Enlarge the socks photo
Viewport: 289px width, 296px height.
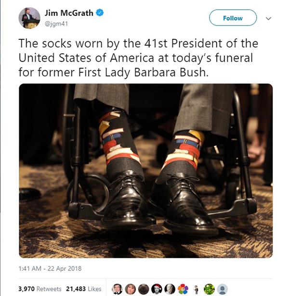(x=145, y=171)
